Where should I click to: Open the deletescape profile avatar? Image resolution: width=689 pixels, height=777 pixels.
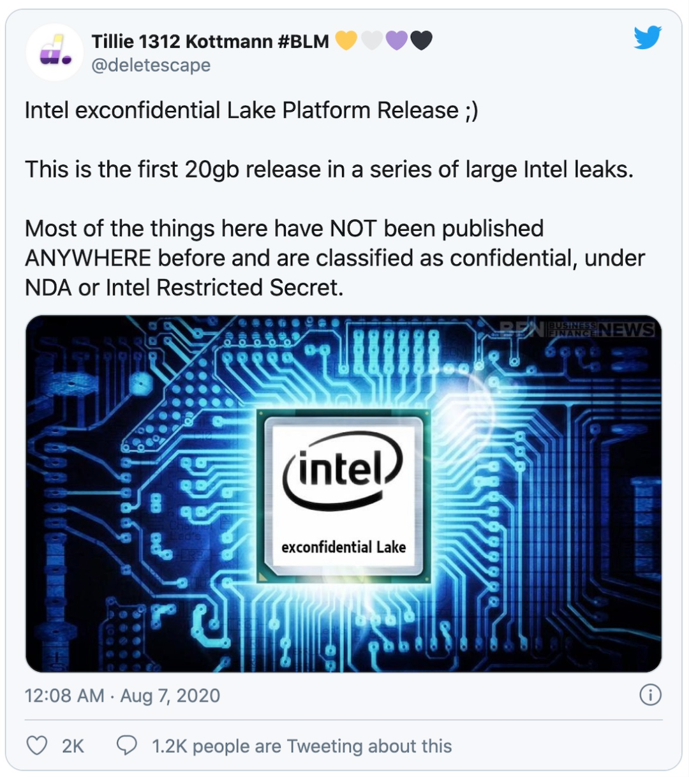click(x=54, y=52)
